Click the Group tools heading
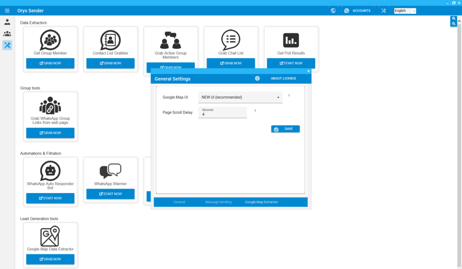This screenshot has width=462, height=269. pyautogui.click(x=30, y=88)
